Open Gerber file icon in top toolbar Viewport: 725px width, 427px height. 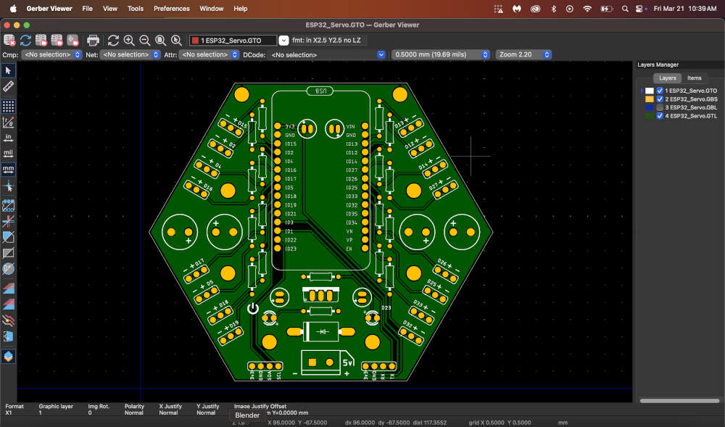41,40
